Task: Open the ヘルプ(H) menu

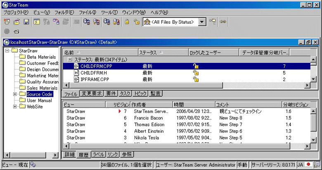Action: [159, 12]
